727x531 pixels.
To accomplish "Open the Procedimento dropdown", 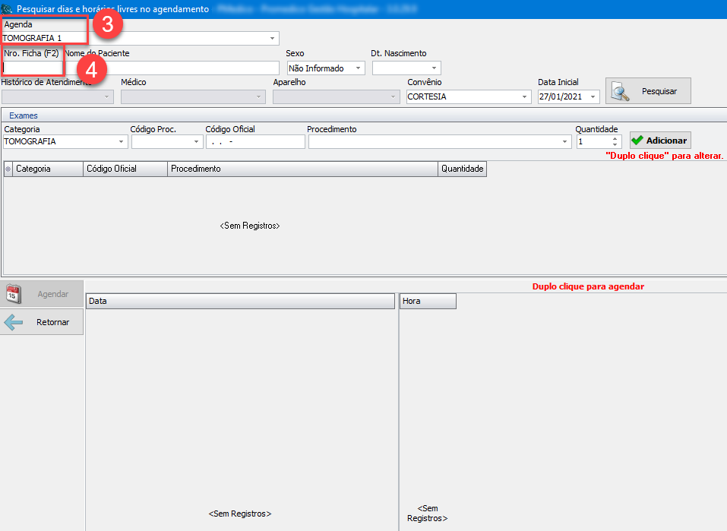I will [564, 142].
